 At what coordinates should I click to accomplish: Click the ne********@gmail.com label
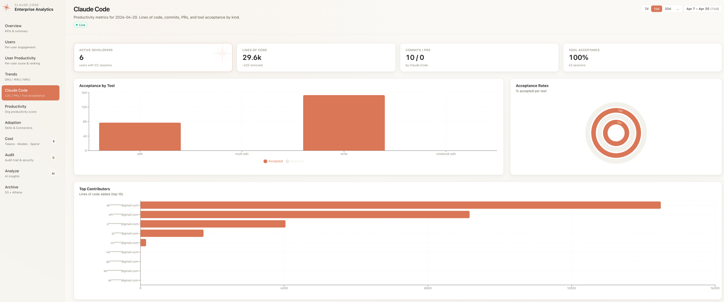pos(122,252)
